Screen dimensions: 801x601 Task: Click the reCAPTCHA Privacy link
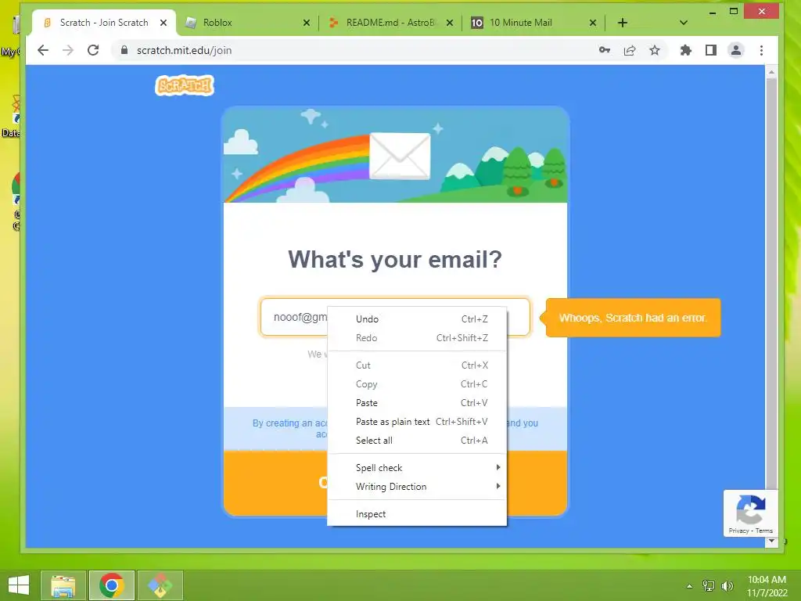[738, 531]
